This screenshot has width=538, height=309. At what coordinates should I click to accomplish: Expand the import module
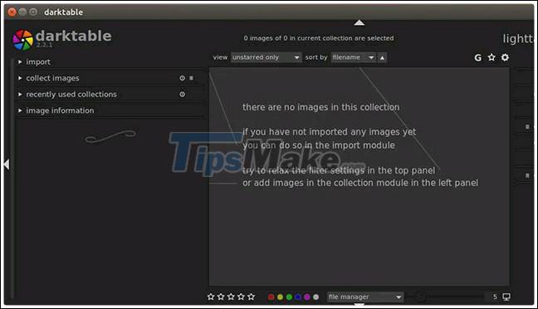click(20, 62)
